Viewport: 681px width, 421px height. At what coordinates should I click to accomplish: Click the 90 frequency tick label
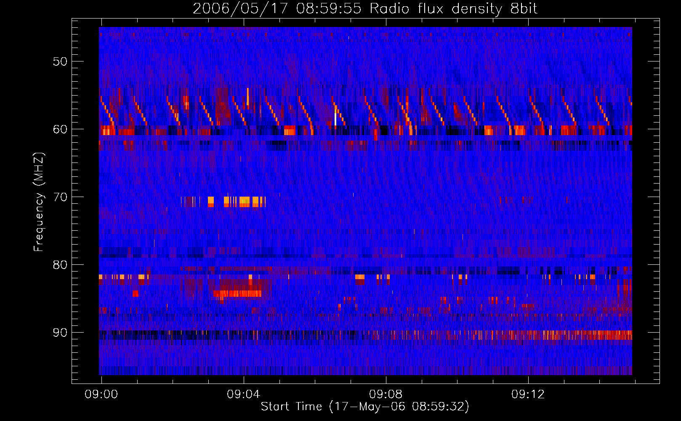pos(60,333)
